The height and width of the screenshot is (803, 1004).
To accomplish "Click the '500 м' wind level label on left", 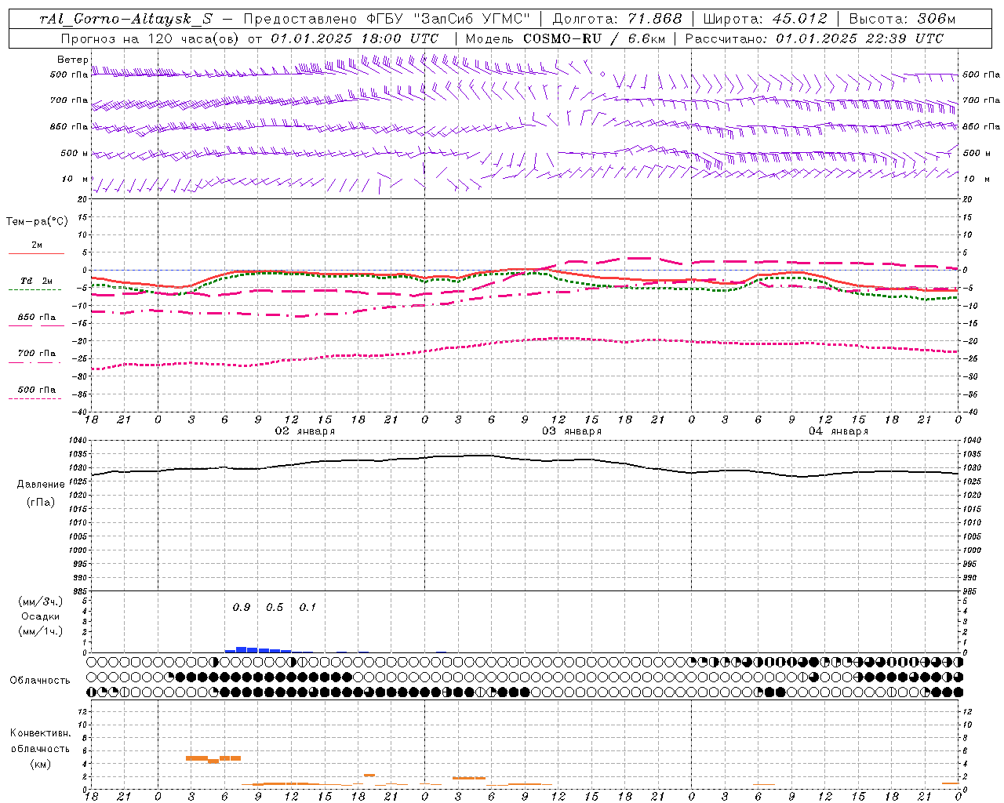I will (75, 153).
